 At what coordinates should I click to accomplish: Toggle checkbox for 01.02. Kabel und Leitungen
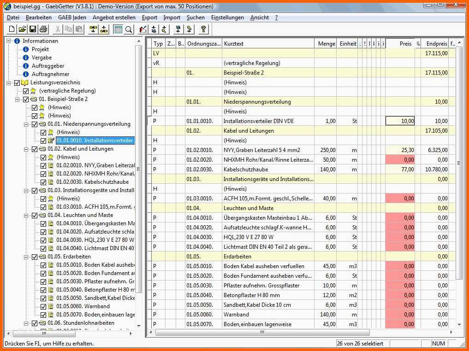tap(34, 149)
